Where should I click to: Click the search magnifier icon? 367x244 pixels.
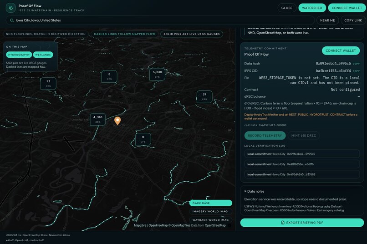[12, 20]
